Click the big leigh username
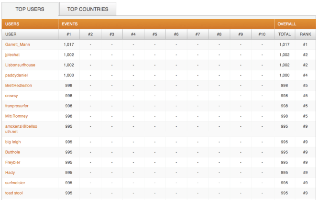This screenshot has height=200, width=318. click(13, 142)
